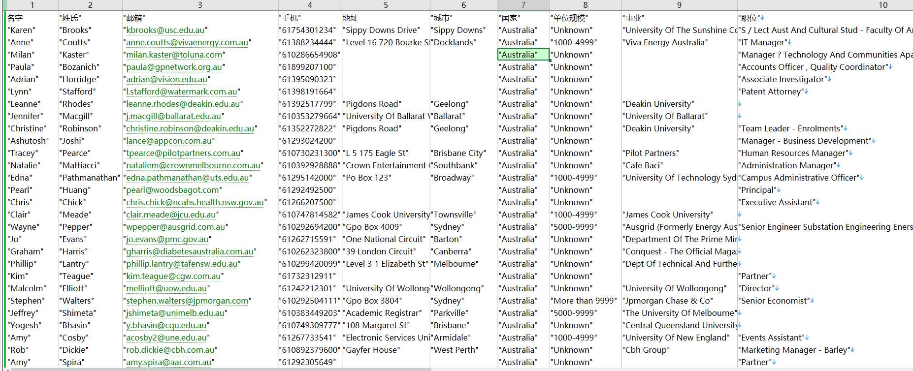The width and height of the screenshot is (913, 371).
Task: Click the "单位规模" header cell
Action: [585, 18]
